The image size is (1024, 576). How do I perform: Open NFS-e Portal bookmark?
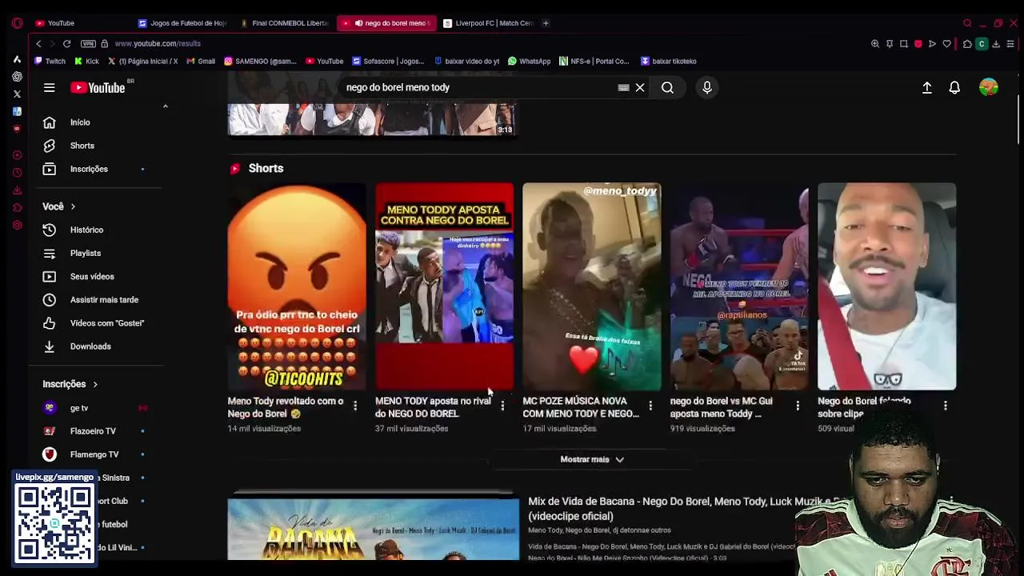coord(594,62)
